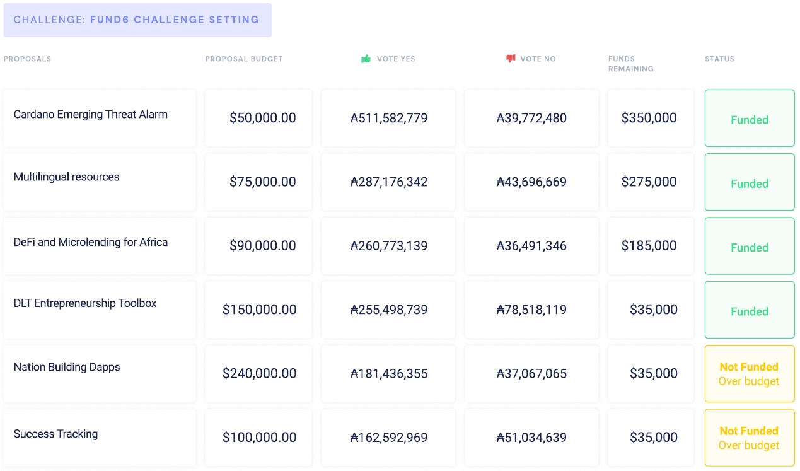This screenshot has height=471, width=800.
Task: Click the Status column header
Action: 719,59
